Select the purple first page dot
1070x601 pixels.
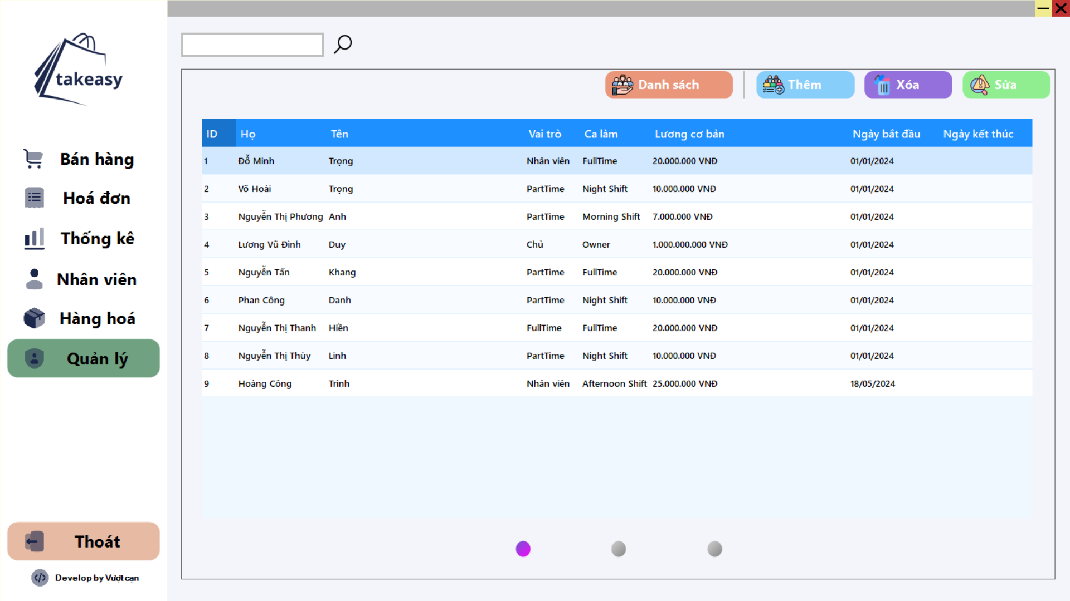coord(523,549)
